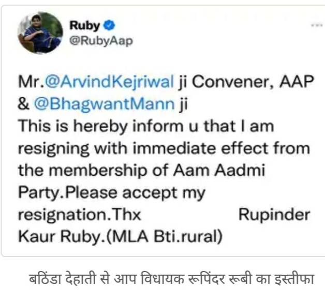
Task: Click 'Mr.' at start of tweet
Action: point(31,82)
